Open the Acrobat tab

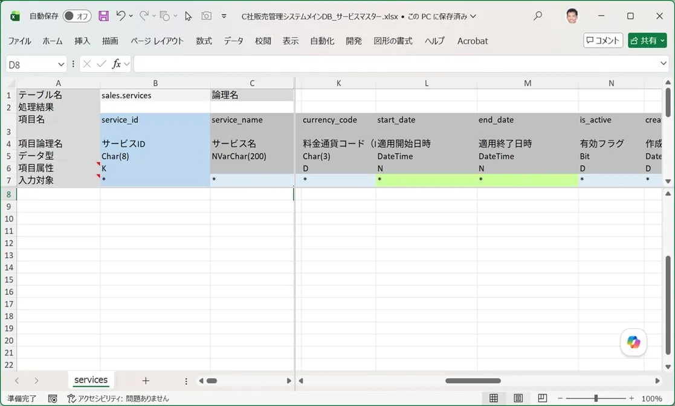click(x=473, y=41)
